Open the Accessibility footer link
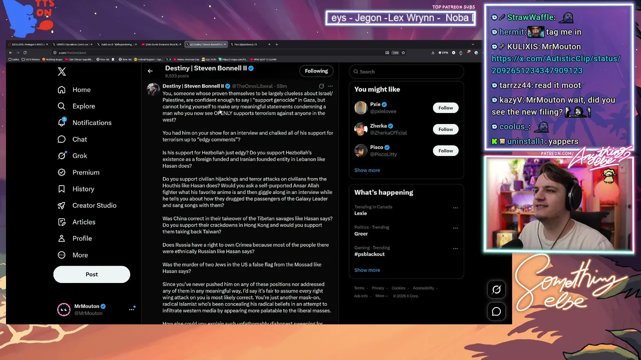Screen dimensions: 641x360 pyautogui.click(x=424, y=288)
